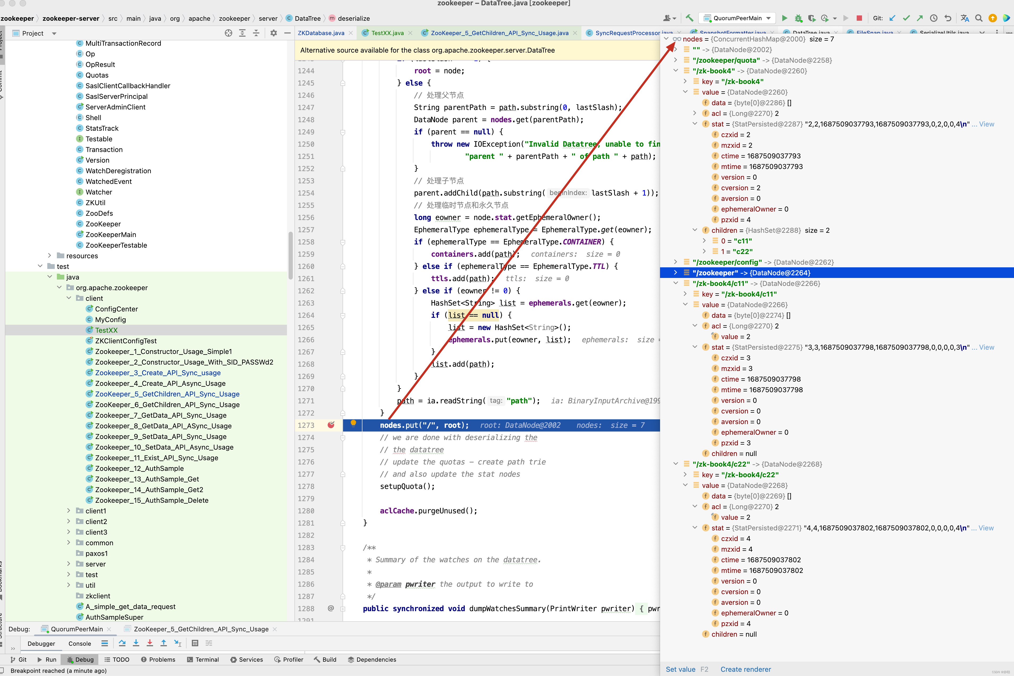1014x676 pixels.
Task: Open ZooKeeper_5_GetChildren_API_Sync_Usage.java tab
Action: (x=499, y=33)
